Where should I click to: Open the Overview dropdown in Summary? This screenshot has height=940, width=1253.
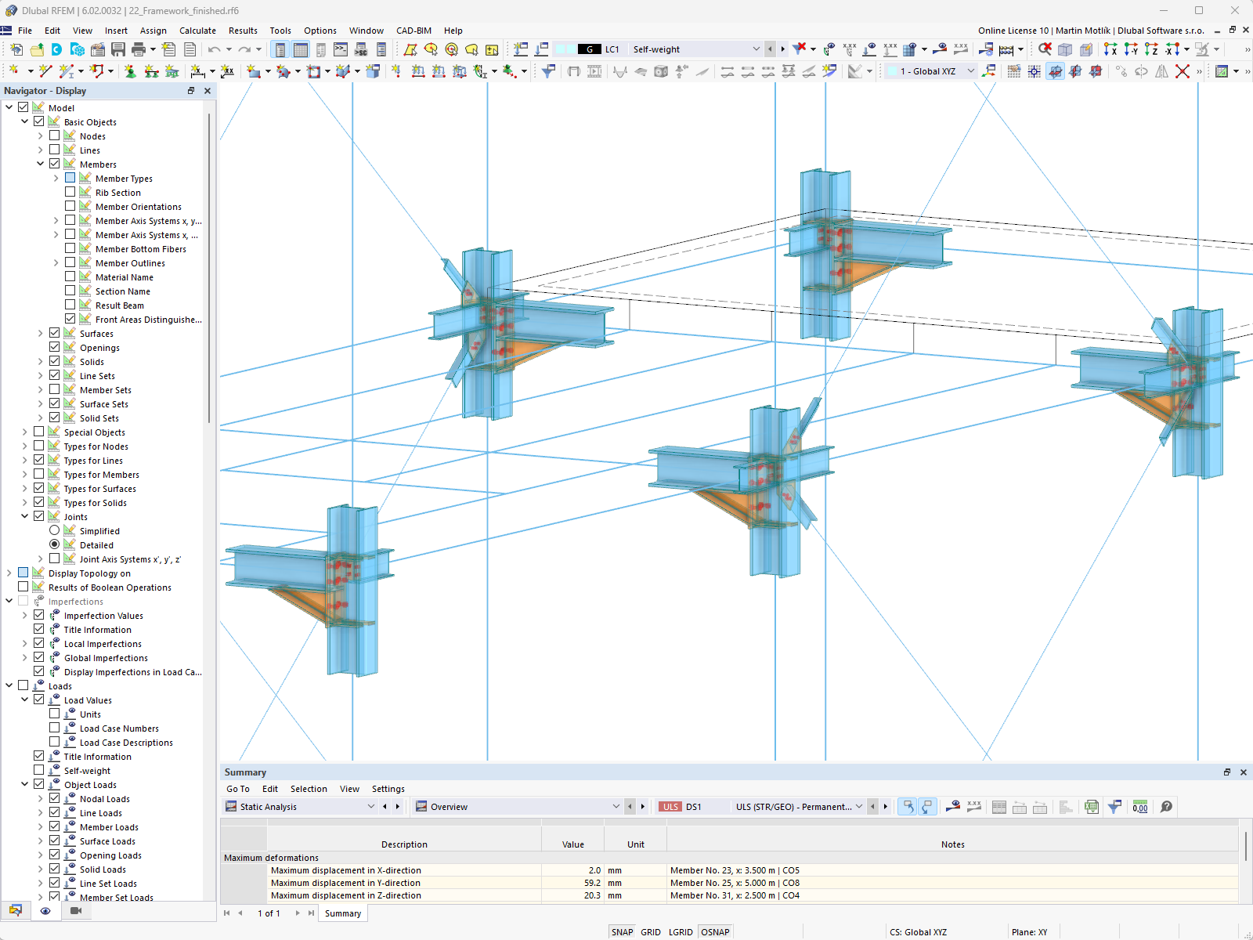[x=616, y=807]
